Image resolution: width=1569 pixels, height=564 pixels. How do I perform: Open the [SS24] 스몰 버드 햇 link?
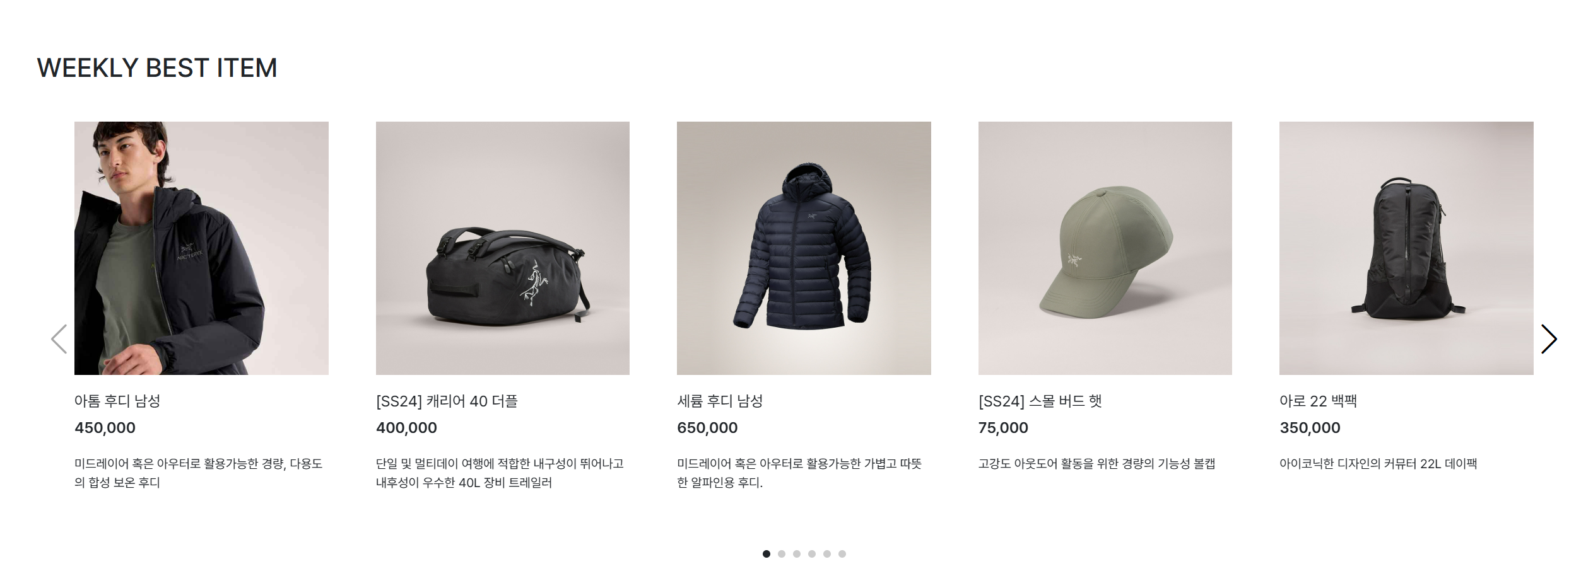1040,401
